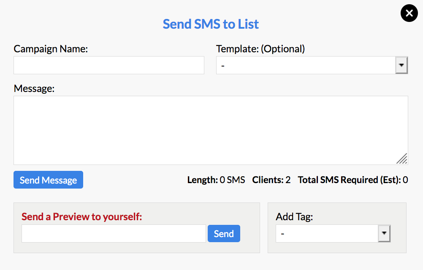Click the Message label
The width and height of the screenshot is (423, 270).
click(x=34, y=89)
